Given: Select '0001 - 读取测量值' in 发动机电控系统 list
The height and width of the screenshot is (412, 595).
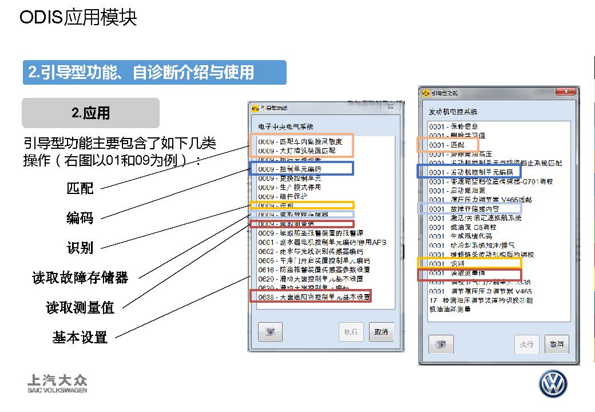Looking at the screenshot, I should coord(457,273).
